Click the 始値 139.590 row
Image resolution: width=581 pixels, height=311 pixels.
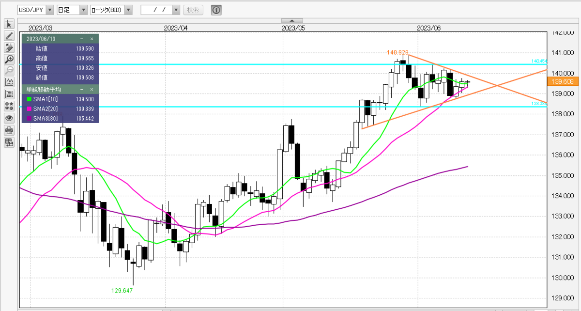click(60, 48)
